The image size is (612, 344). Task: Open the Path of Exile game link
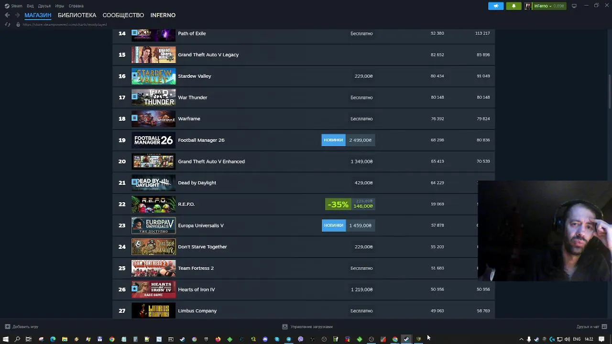pos(192,33)
